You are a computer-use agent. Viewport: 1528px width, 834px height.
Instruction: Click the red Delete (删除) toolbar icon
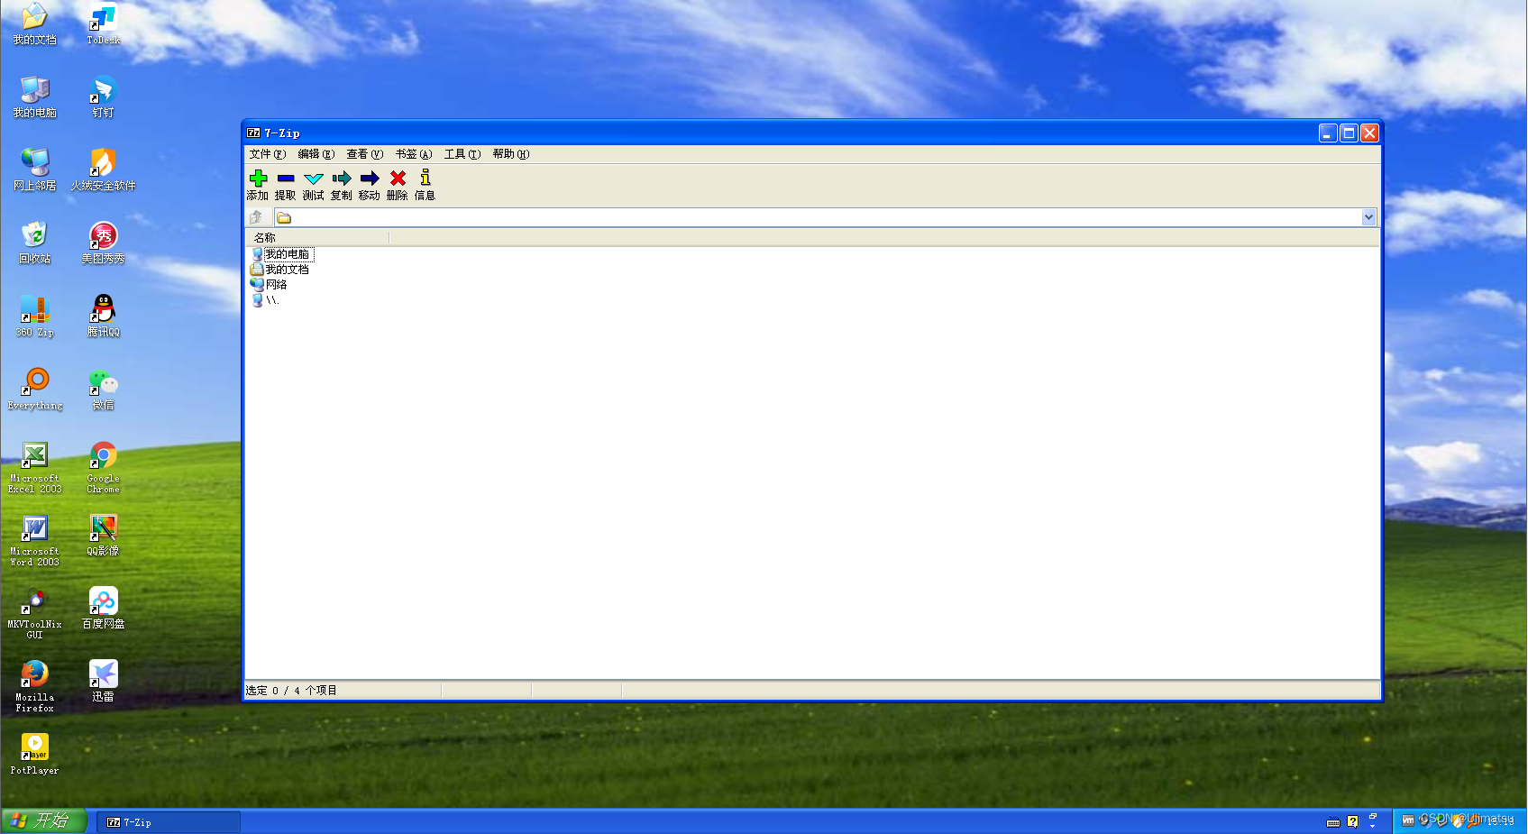[398, 179]
